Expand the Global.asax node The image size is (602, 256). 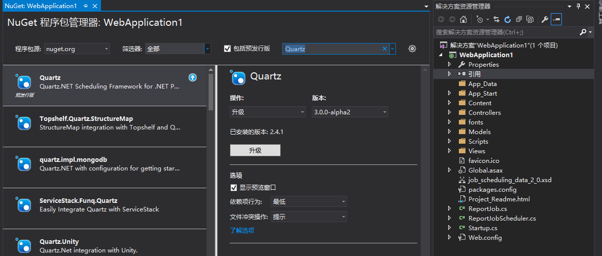click(x=450, y=170)
